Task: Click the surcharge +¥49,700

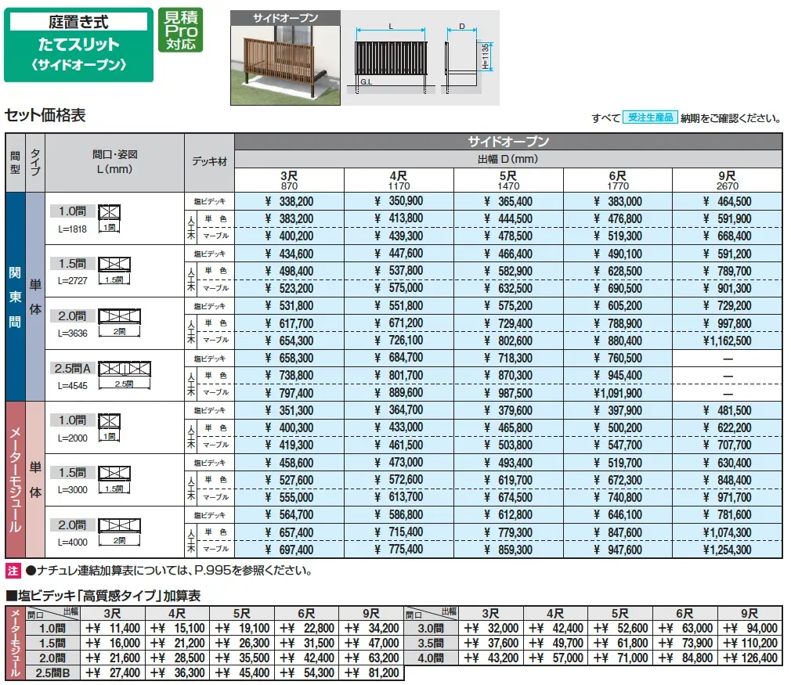Action: click(555, 644)
